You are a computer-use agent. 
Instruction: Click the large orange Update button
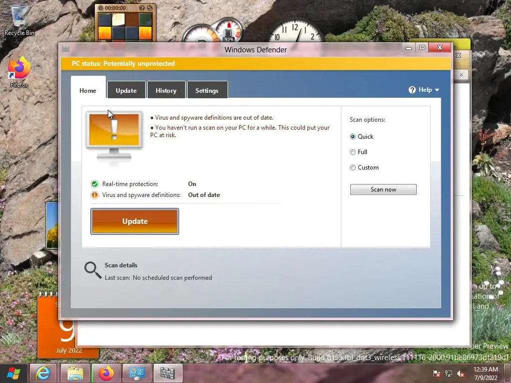[135, 221]
